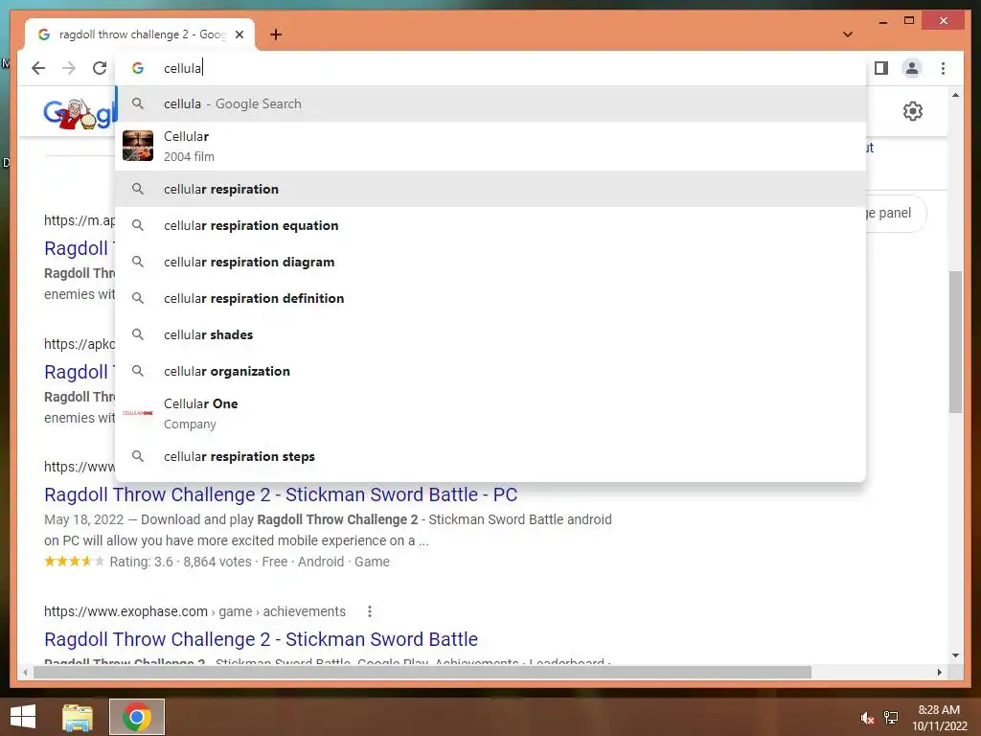Select 'cellular shades' suggestion
The width and height of the screenshot is (981, 736).
coord(490,334)
